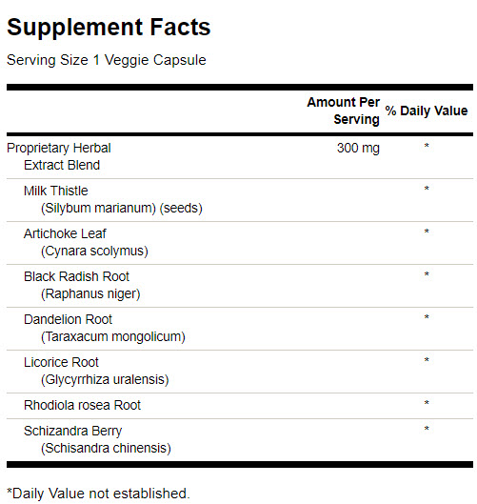Click the Raphanus niger text
477x504 pixels.
(x=90, y=294)
